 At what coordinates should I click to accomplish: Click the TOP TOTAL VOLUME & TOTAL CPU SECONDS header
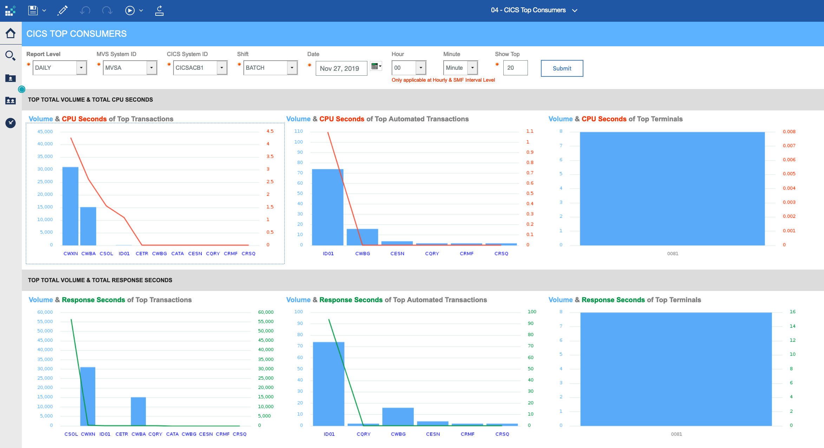click(90, 100)
